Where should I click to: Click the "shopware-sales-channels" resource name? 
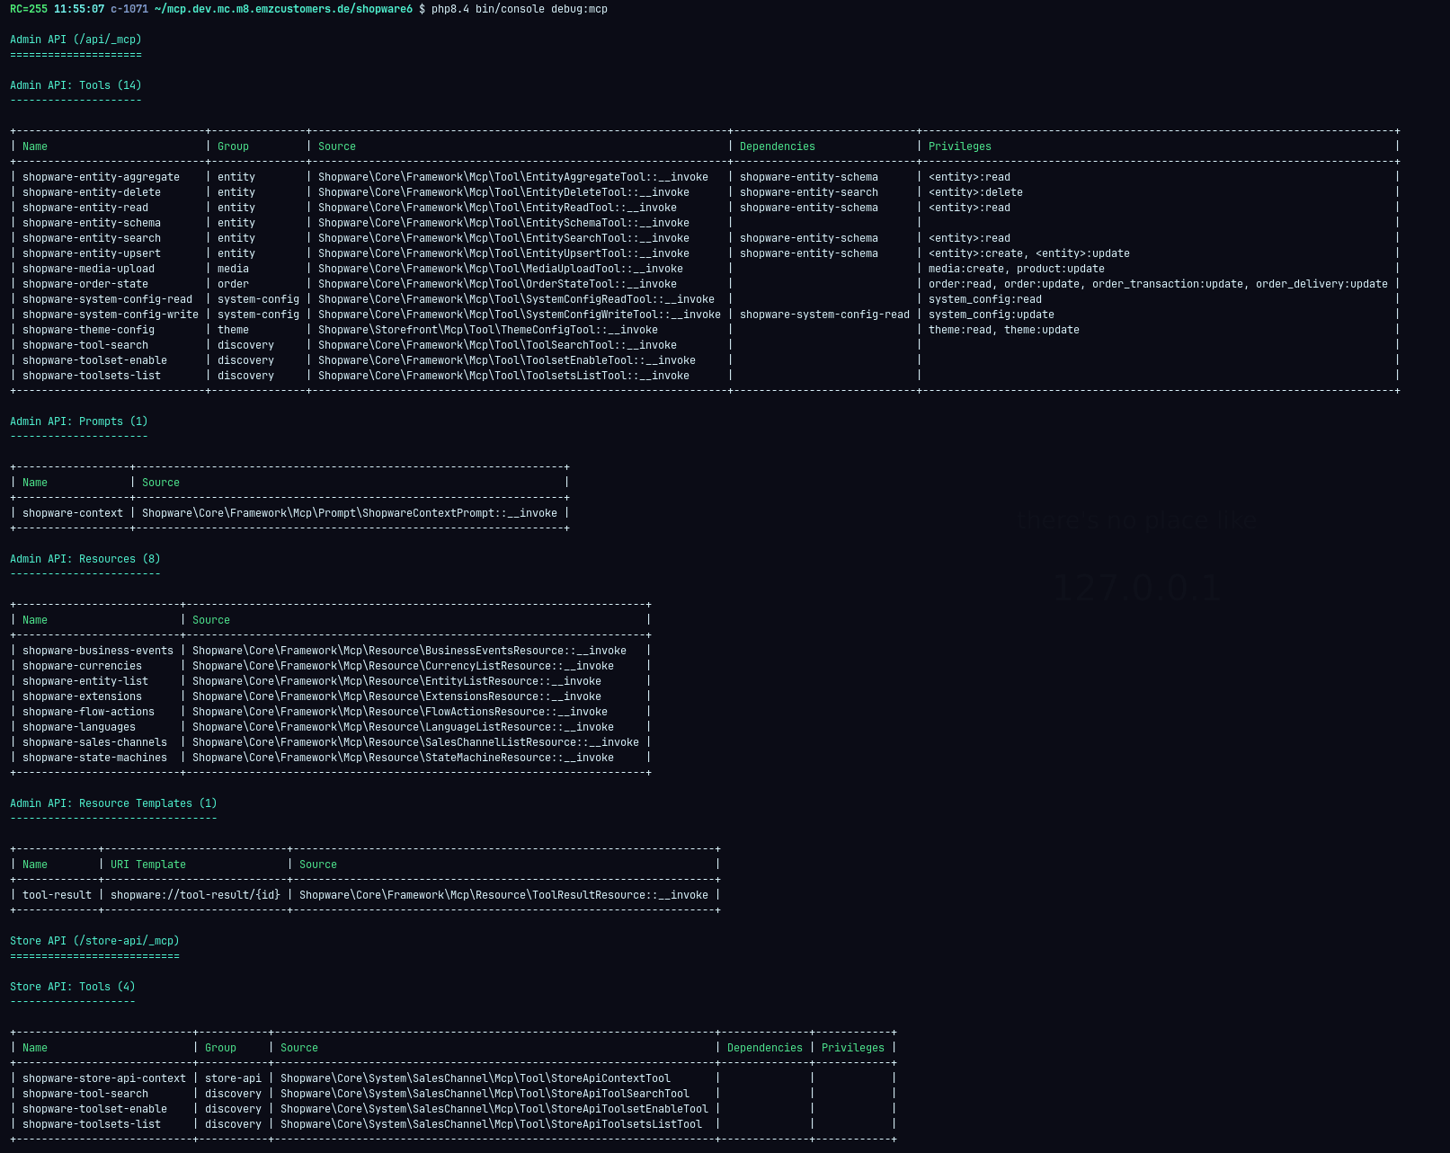pos(94,742)
